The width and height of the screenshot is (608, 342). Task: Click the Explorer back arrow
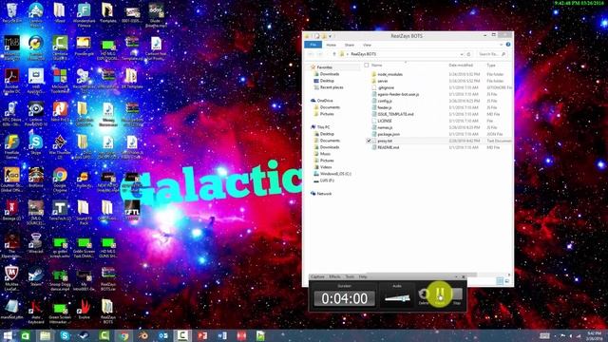point(311,54)
